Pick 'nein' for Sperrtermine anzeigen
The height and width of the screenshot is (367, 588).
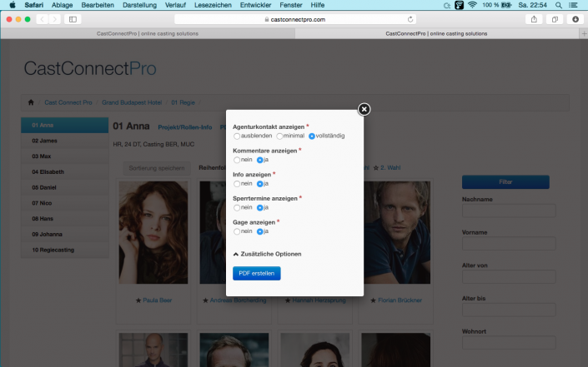click(237, 207)
